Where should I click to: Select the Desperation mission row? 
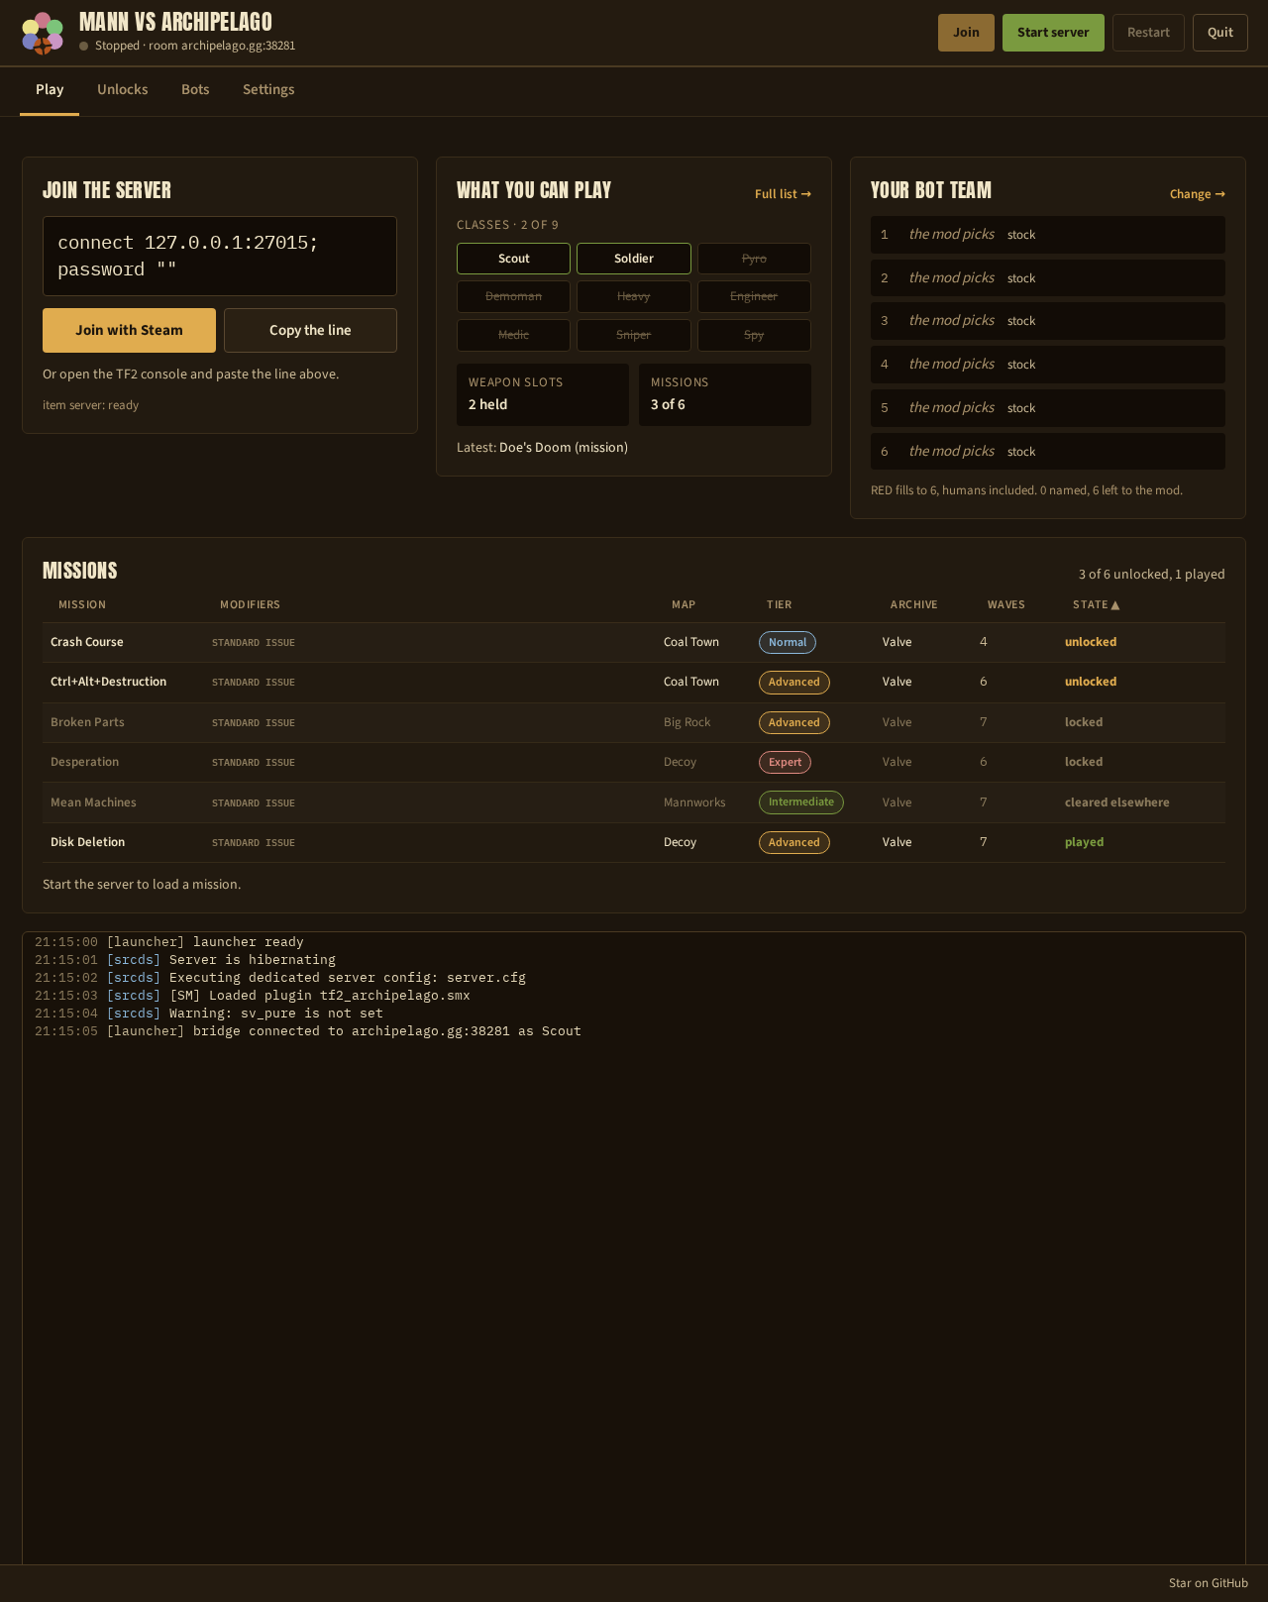[x=634, y=763]
